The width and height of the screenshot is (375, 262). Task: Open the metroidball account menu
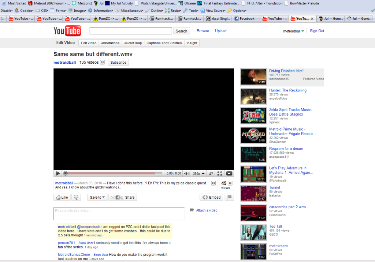click(x=294, y=31)
